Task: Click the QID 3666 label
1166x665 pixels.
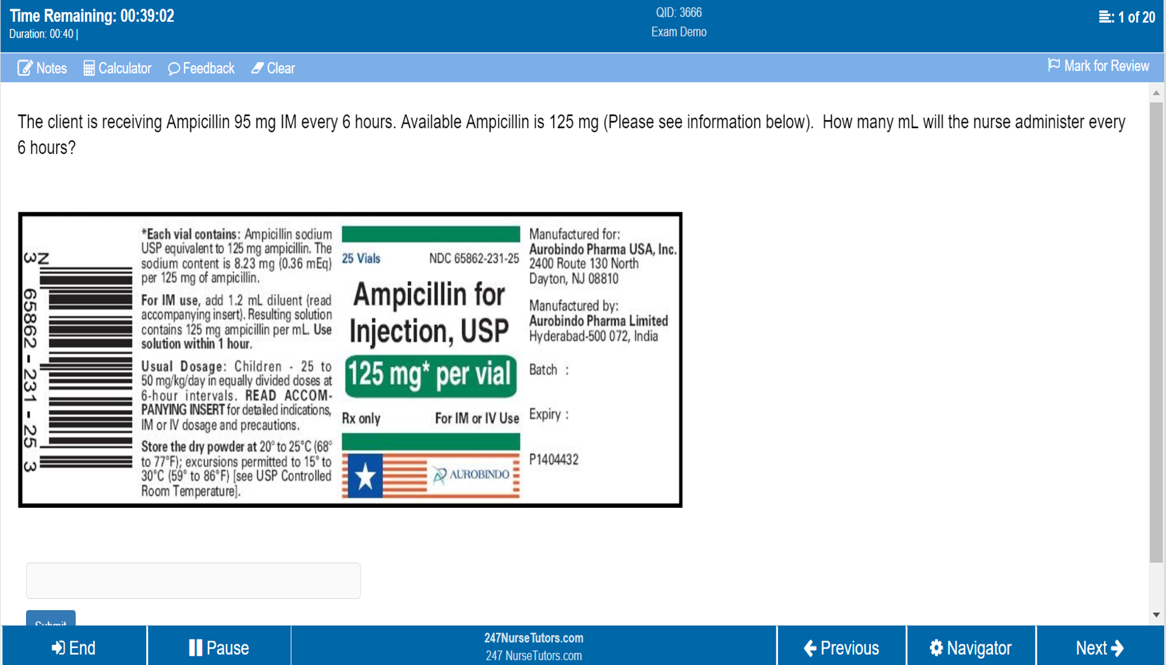Action: pos(679,13)
